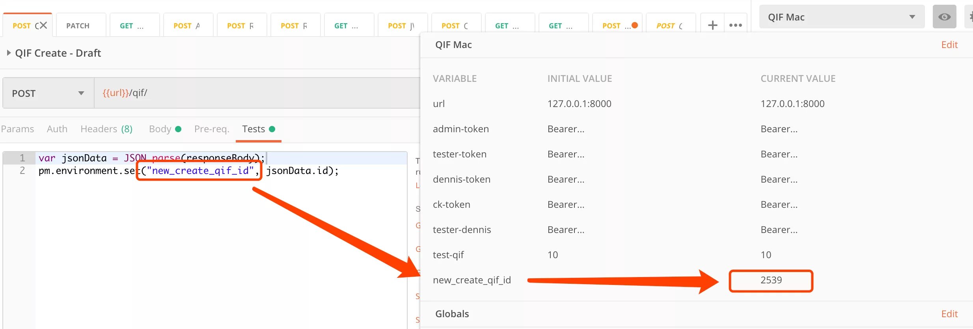Open the Pre-req. script section

[x=212, y=129]
